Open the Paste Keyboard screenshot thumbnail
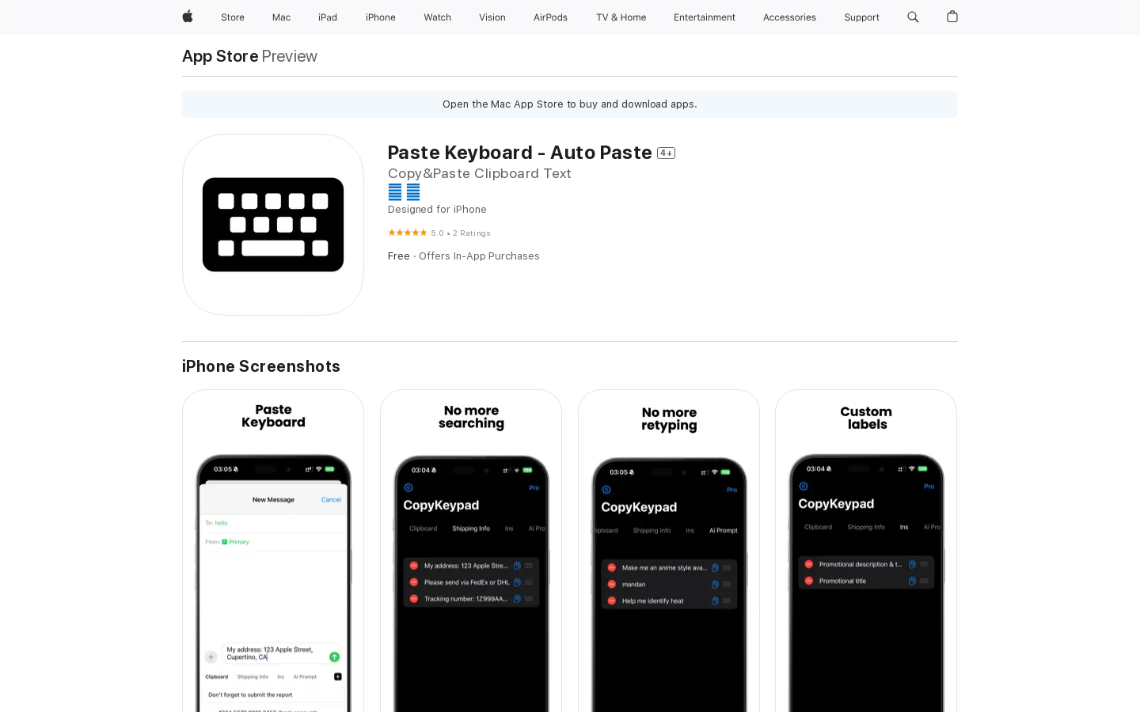Screen dimensions: 1140x712 (x=273, y=551)
